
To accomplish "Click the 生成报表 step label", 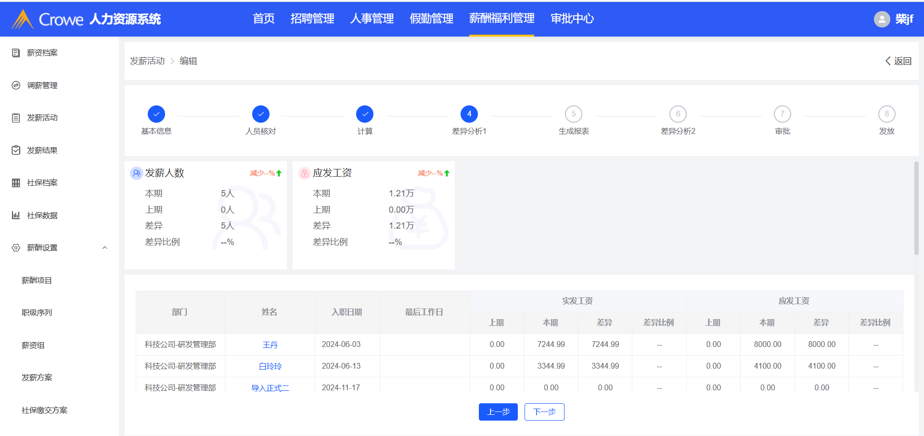I will click(x=574, y=131).
